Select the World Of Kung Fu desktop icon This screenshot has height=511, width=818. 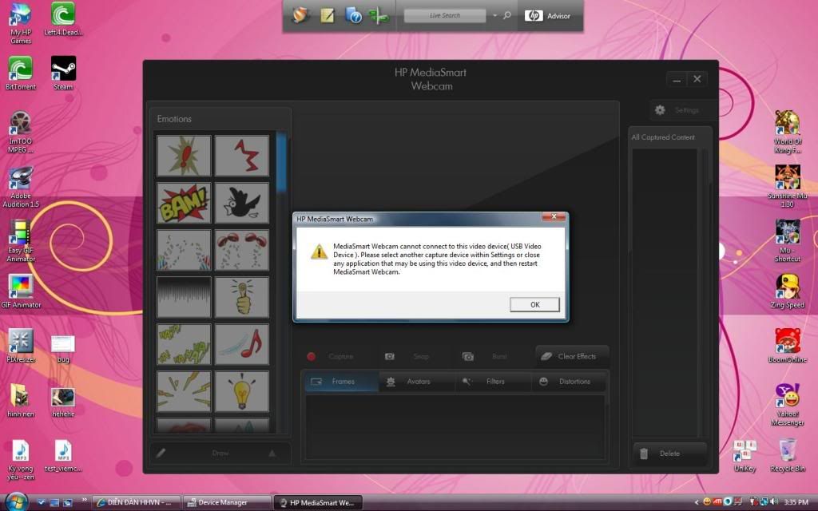787,132
